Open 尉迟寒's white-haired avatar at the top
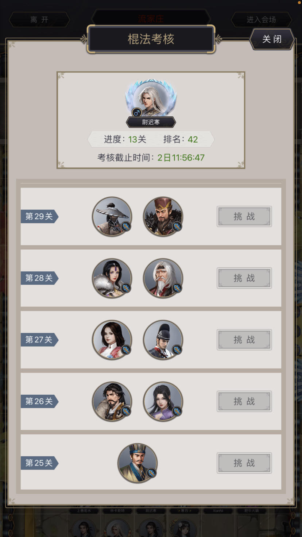This screenshot has height=537, width=302. [x=151, y=98]
